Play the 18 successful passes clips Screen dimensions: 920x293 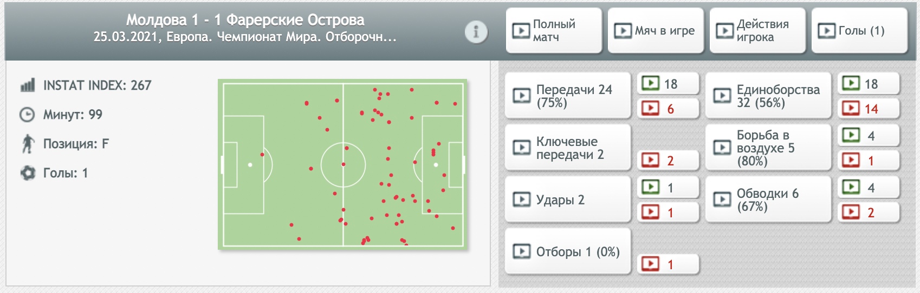click(668, 84)
